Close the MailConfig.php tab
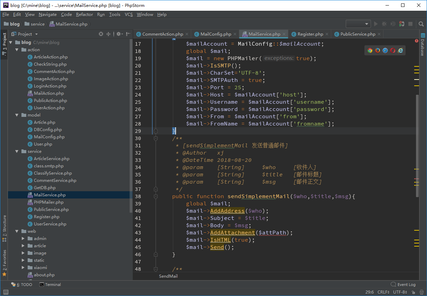Viewport: 427px width, 296px height. (x=235, y=34)
